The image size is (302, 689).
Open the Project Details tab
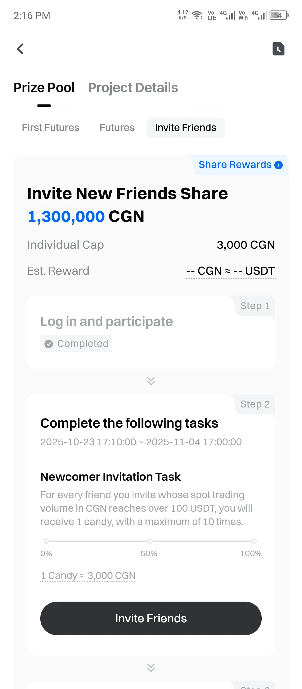point(133,88)
